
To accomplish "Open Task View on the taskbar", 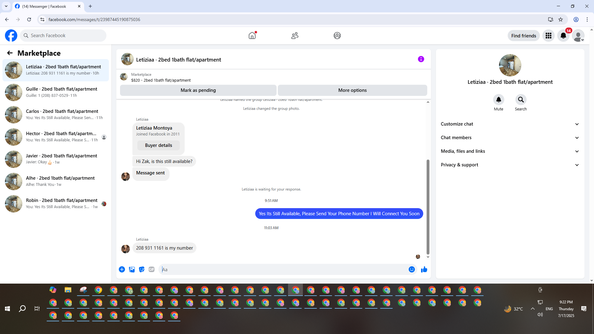I will click(37, 309).
